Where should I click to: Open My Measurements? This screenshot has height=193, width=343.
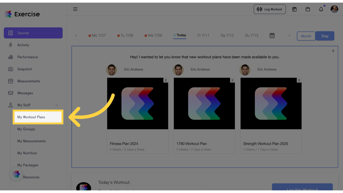click(x=32, y=141)
